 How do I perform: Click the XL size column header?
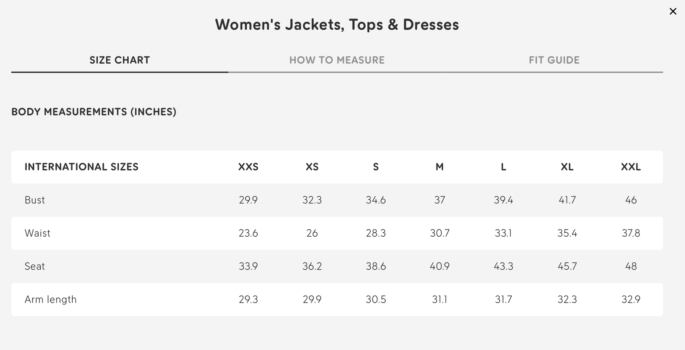(x=567, y=167)
